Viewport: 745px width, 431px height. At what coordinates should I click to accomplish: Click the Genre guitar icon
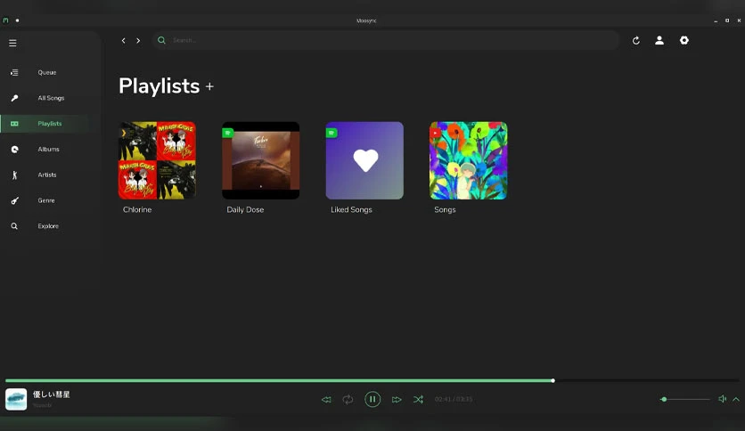(x=15, y=200)
